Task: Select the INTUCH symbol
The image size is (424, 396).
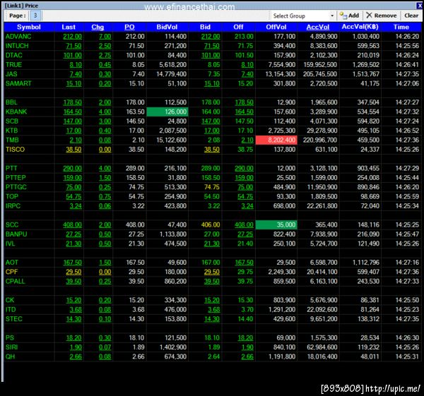Action: pos(17,46)
